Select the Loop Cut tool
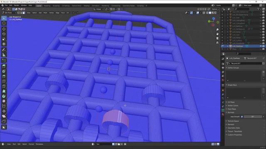266x149 pixels. [4, 81]
